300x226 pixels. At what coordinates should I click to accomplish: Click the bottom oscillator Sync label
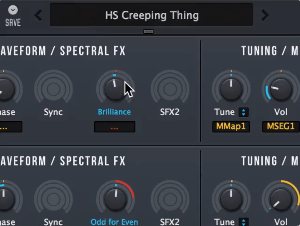click(53, 222)
